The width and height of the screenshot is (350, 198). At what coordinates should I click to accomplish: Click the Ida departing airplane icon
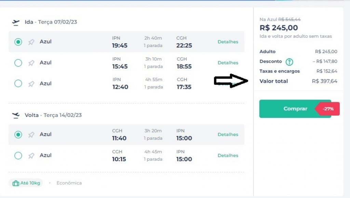pyautogui.click(x=16, y=22)
